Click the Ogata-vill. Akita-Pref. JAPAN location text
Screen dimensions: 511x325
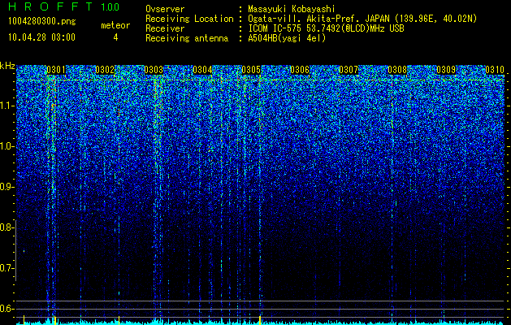click(362, 19)
